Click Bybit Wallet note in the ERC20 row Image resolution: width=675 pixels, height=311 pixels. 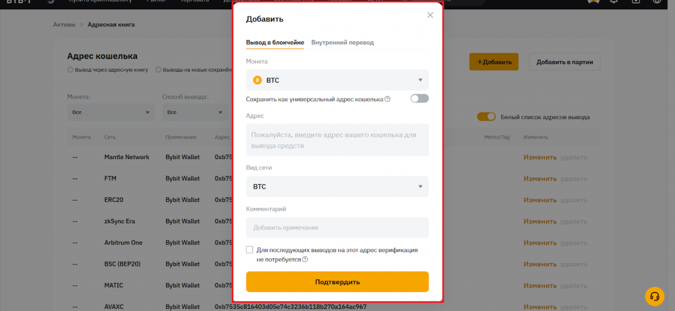coord(183,200)
